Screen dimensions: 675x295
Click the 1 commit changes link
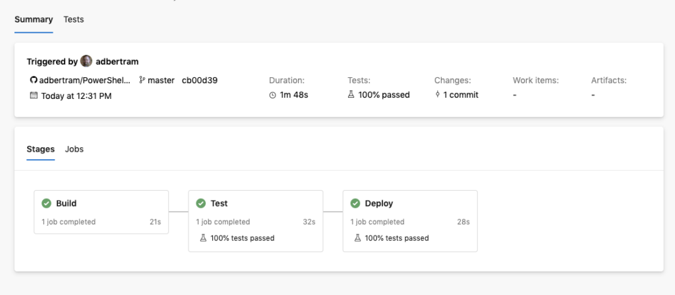click(461, 95)
